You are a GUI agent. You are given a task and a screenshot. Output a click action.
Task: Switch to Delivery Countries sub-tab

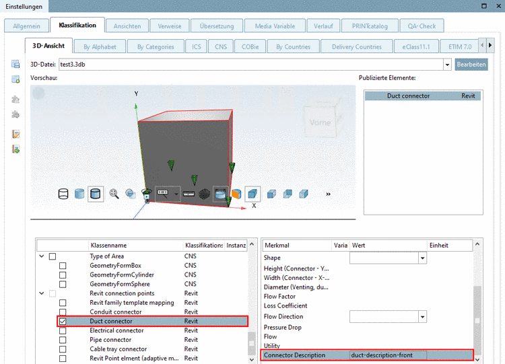[356, 46]
